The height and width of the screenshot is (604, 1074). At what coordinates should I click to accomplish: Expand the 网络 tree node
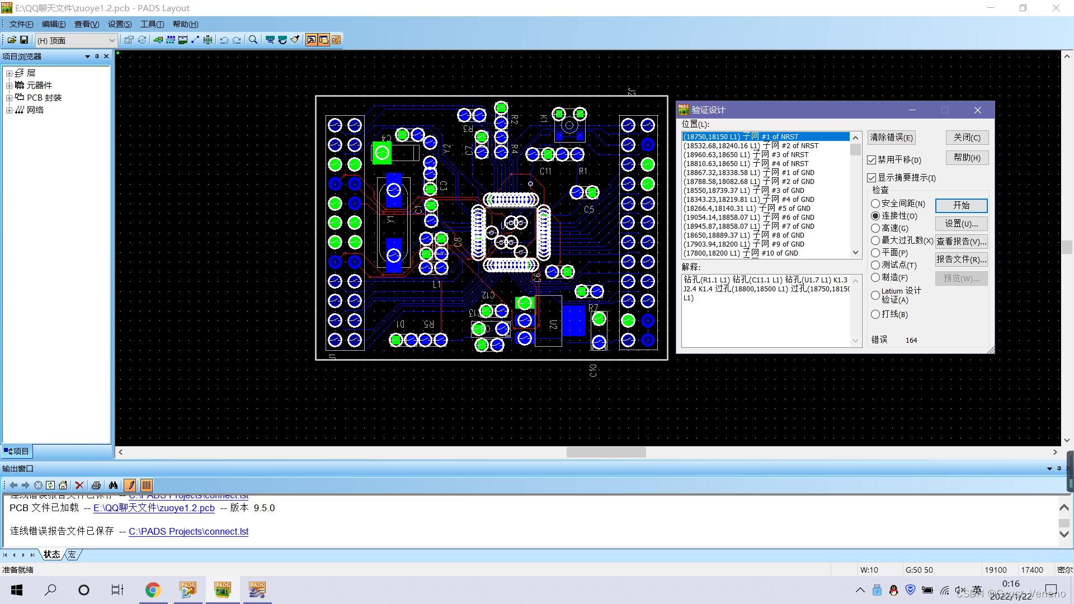[x=9, y=110]
